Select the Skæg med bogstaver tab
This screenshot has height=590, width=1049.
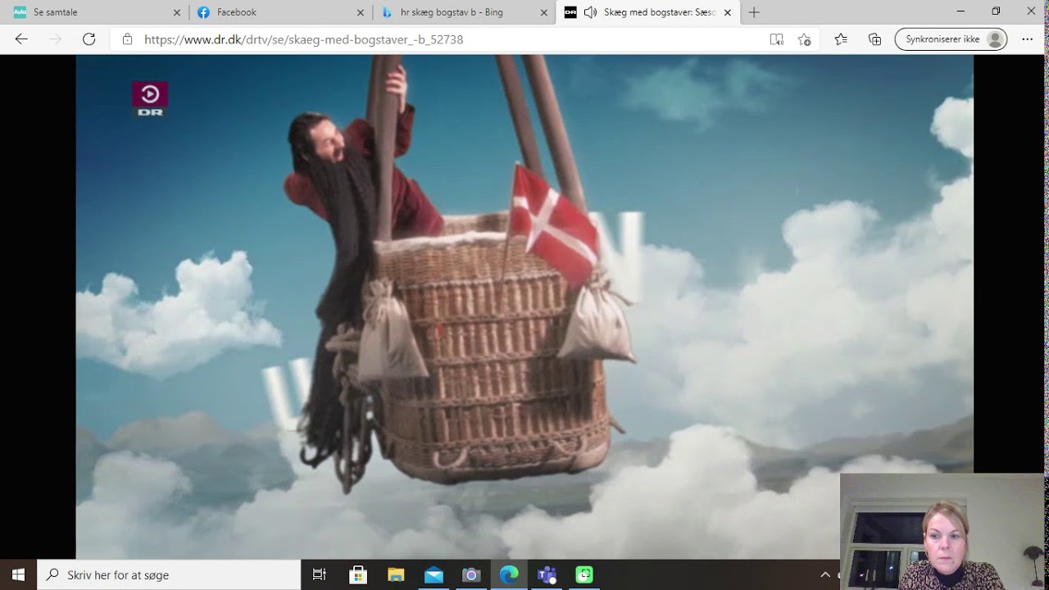tap(647, 12)
